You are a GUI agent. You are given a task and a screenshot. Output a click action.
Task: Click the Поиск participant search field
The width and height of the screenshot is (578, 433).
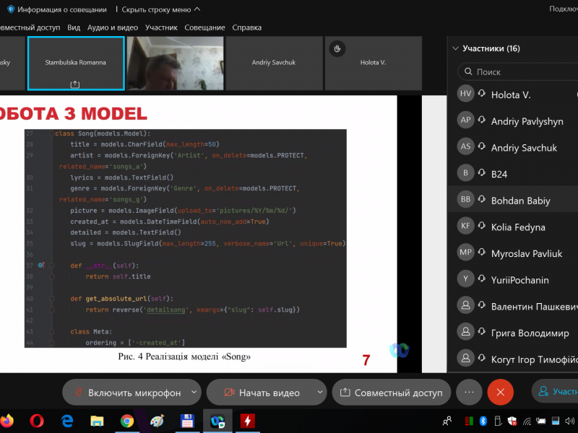pos(520,72)
